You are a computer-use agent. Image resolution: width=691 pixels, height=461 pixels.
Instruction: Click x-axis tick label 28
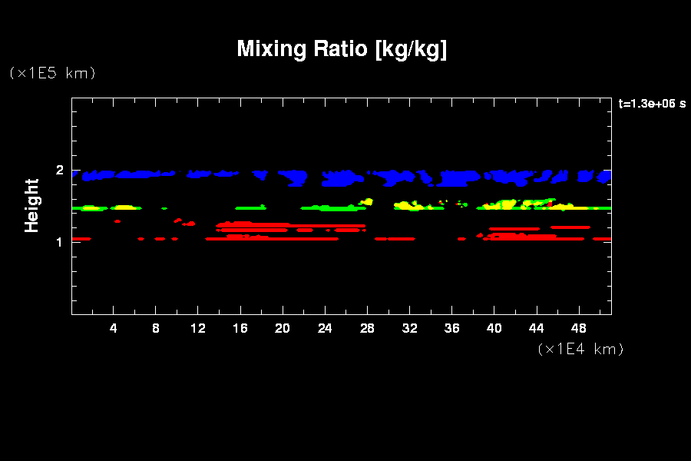coord(367,328)
